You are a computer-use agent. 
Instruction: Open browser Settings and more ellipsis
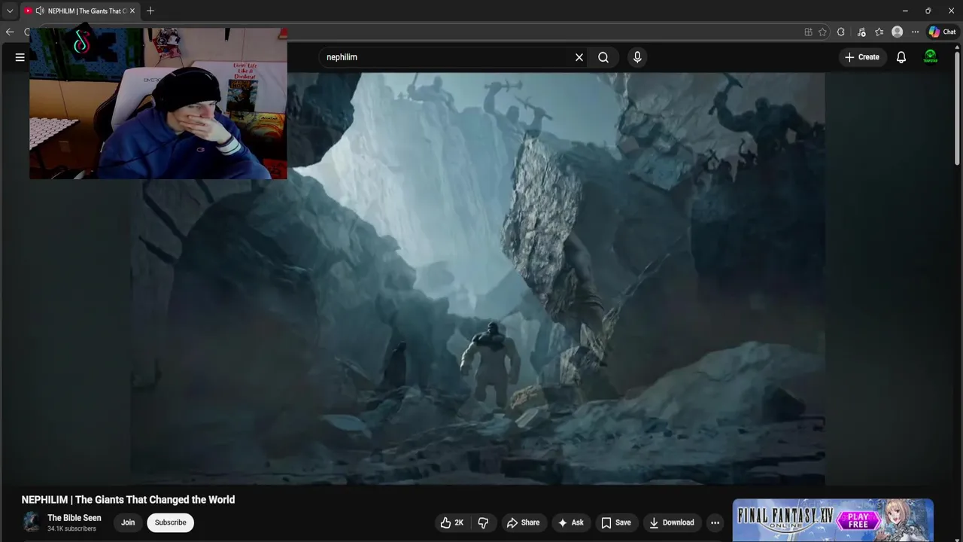pos(915,32)
